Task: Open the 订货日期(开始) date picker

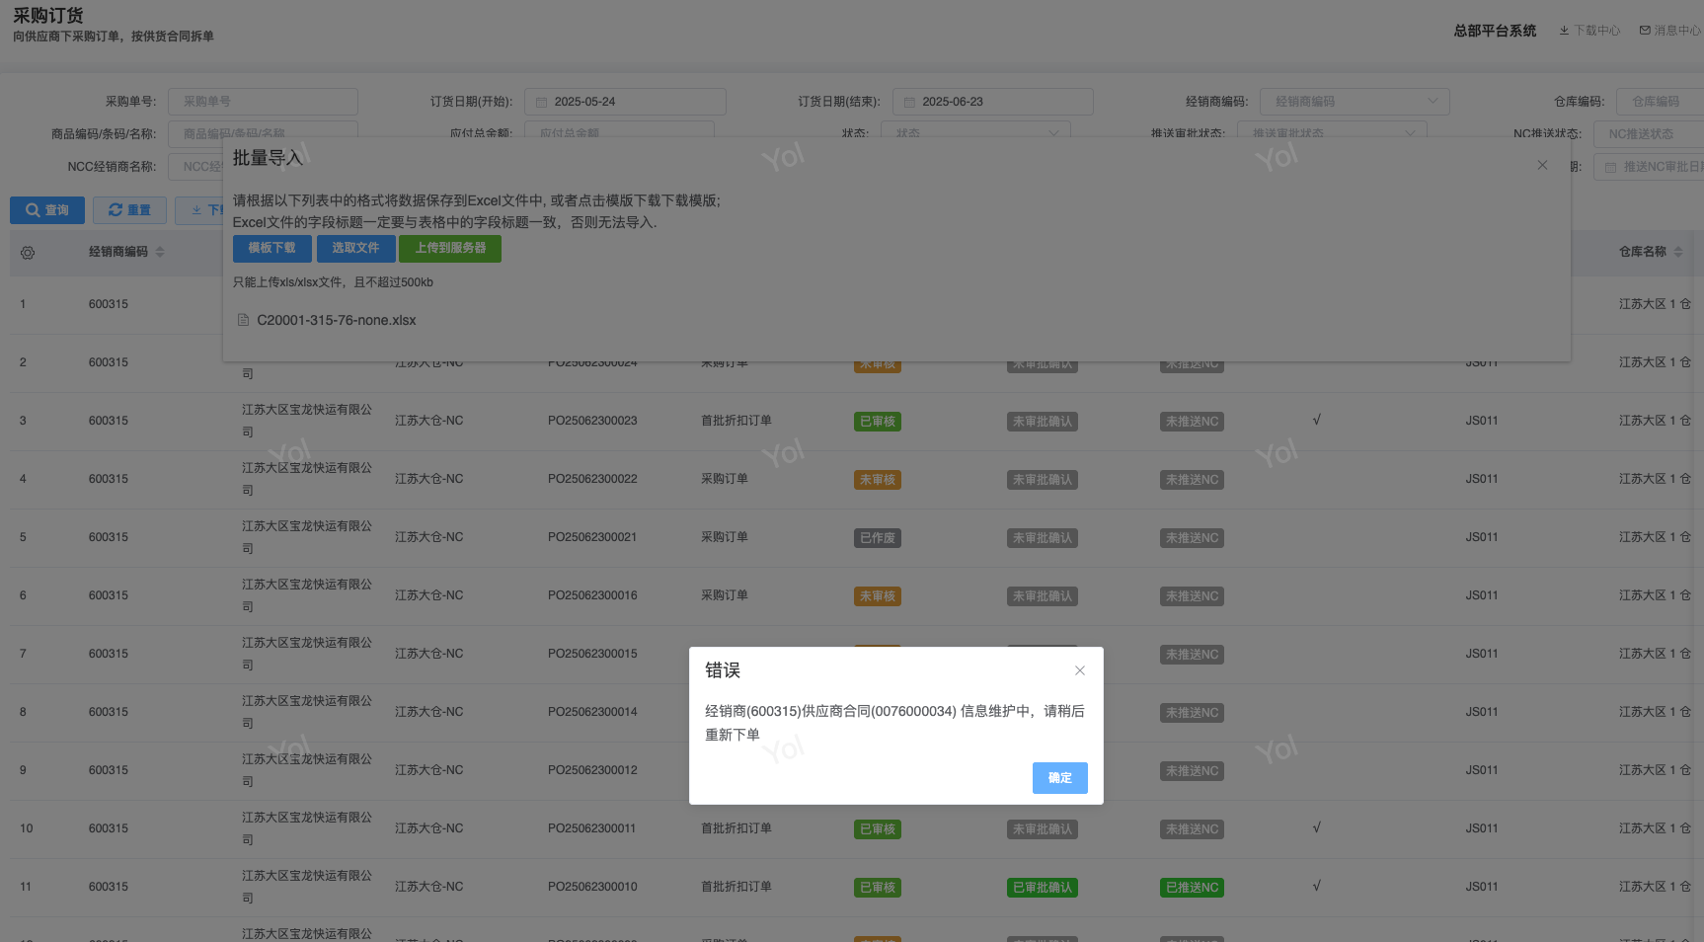Action: (x=625, y=102)
